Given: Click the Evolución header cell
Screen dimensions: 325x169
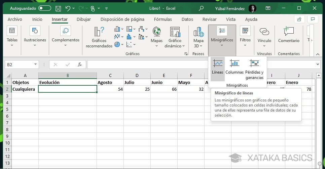Looking at the screenshot, I should click(x=68, y=82).
